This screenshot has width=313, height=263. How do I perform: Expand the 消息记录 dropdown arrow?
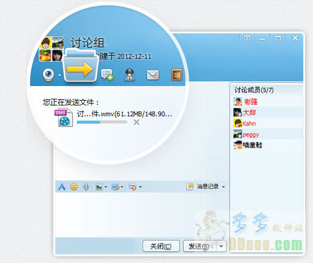(x=223, y=187)
